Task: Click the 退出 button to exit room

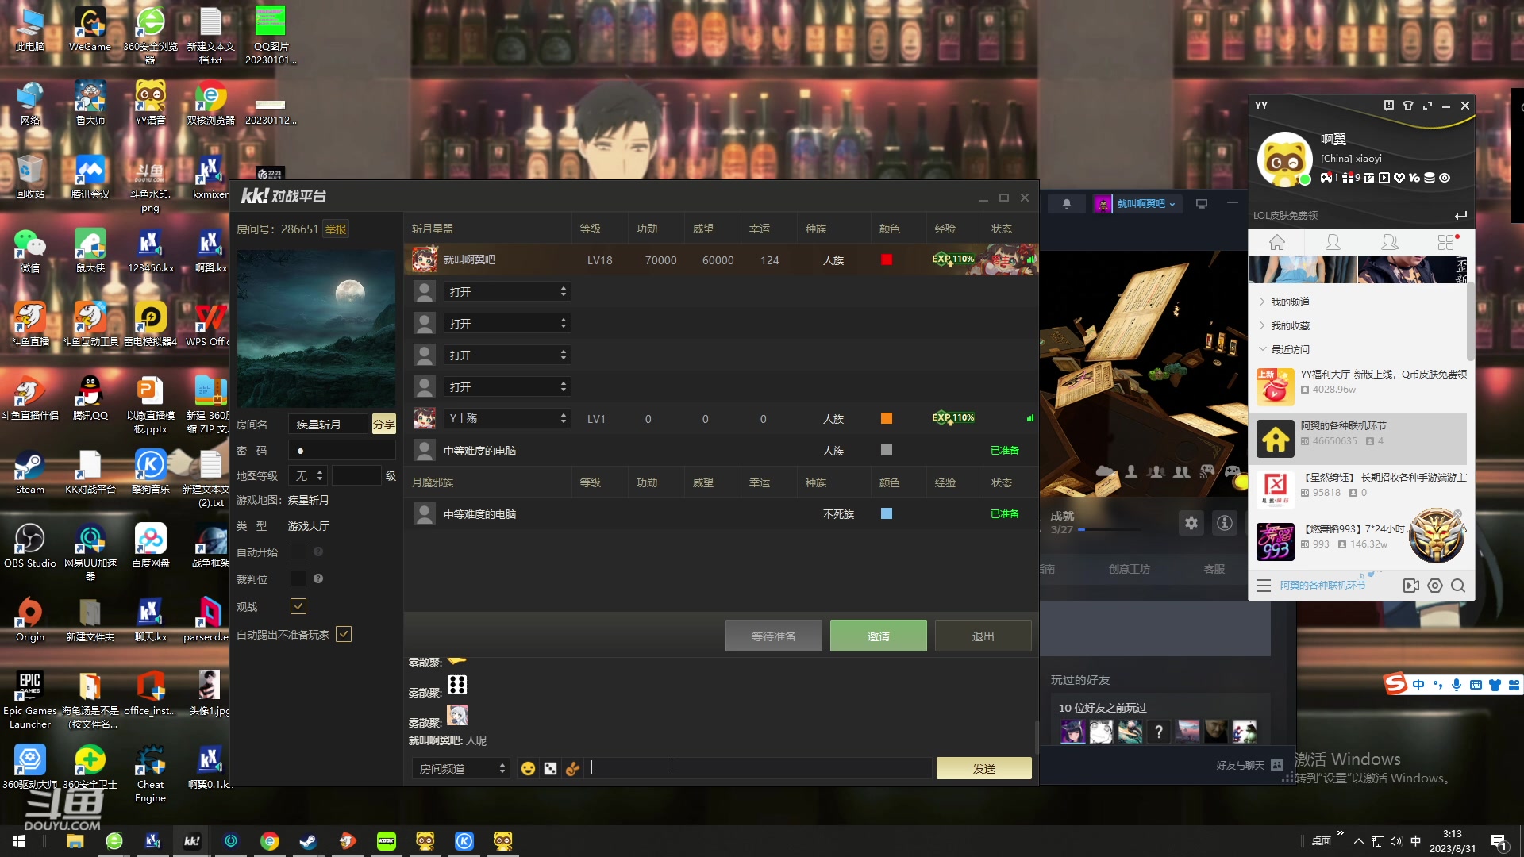Action: 983,635
